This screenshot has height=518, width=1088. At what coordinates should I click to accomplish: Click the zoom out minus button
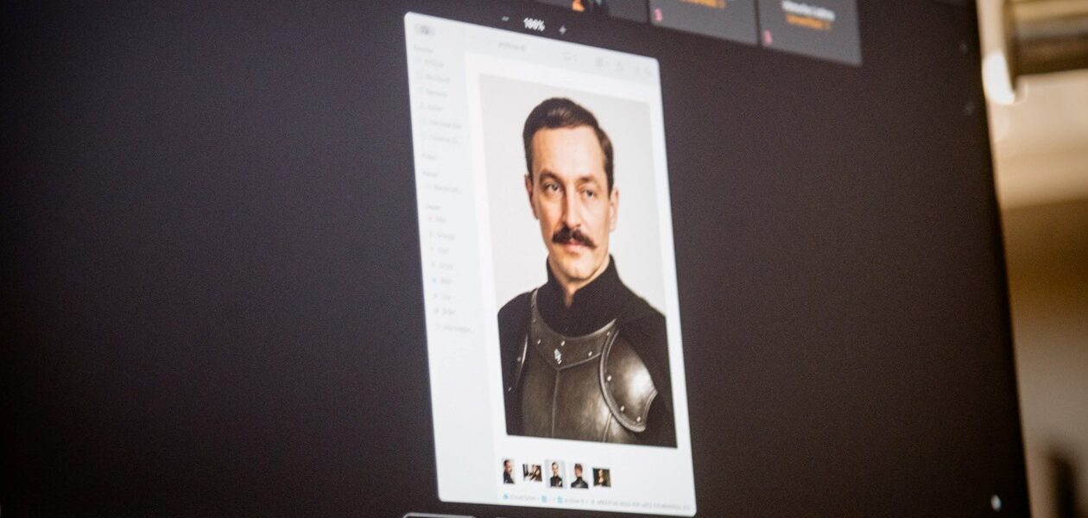click(x=505, y=18)
